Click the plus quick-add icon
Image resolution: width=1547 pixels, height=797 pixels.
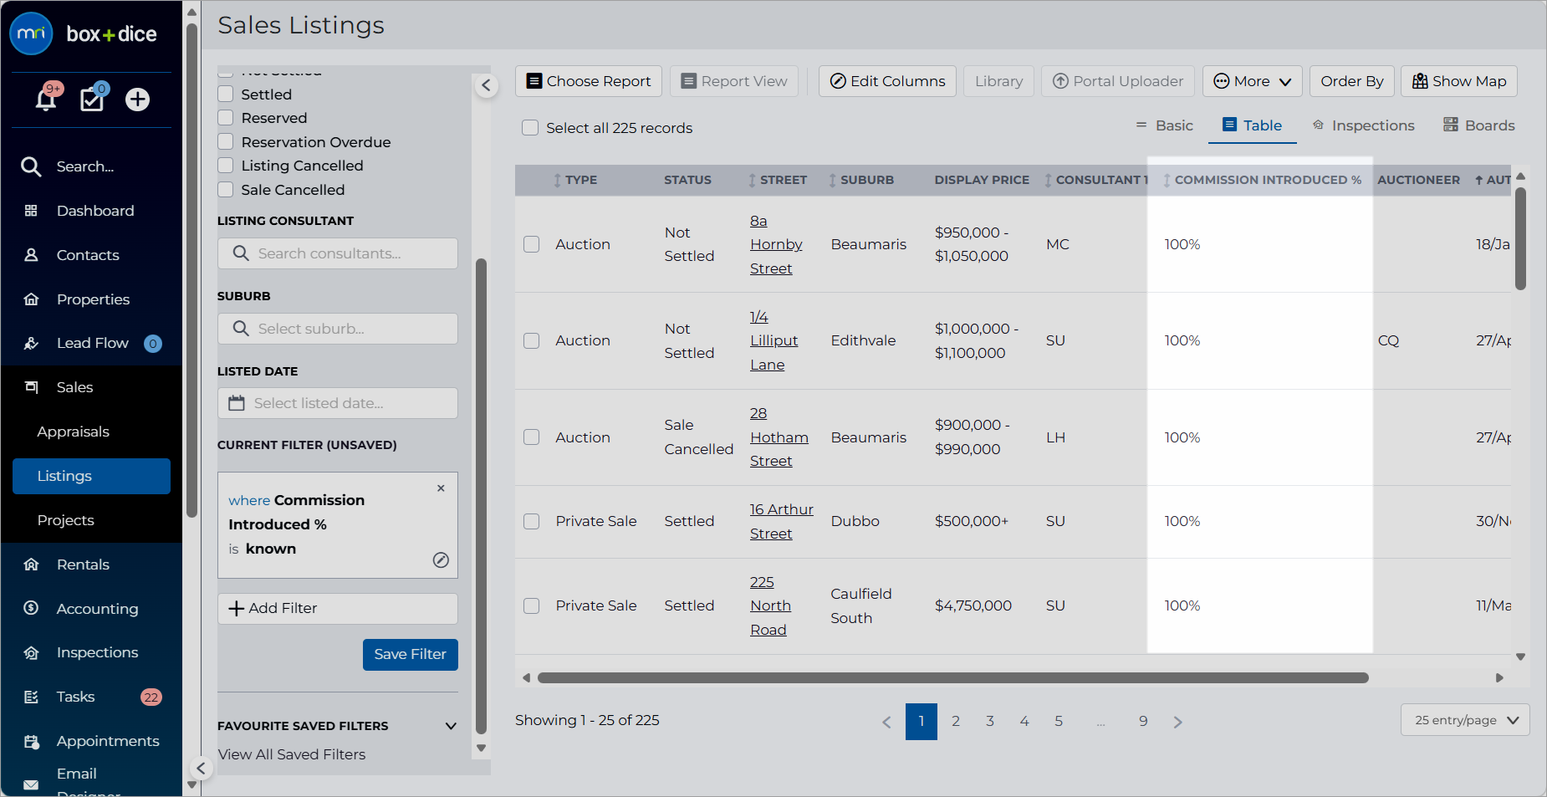[137, 100]
